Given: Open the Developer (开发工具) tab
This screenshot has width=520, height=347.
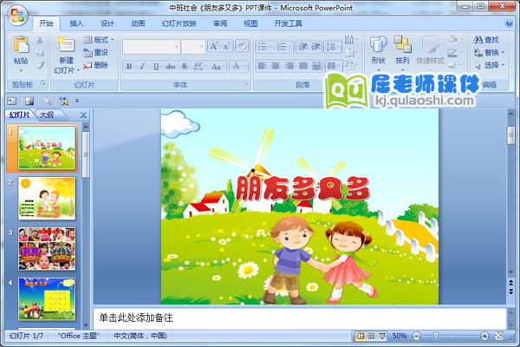Looking at the screenshot, I should pyautogui.click(x=288, y=23).
